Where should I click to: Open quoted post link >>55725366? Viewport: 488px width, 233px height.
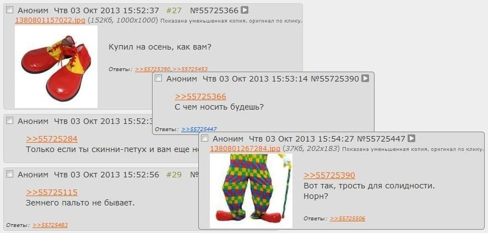point(200,96)
